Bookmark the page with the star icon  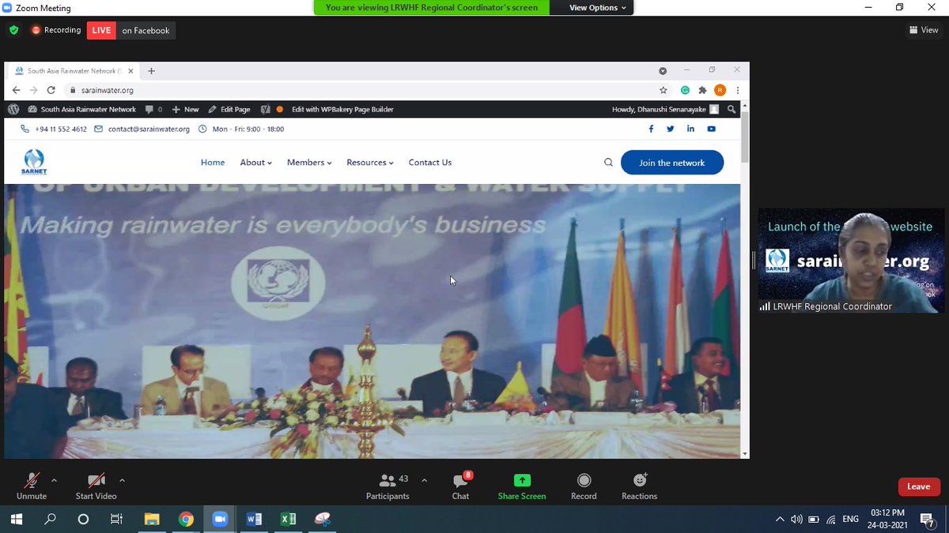click(663, 90)
